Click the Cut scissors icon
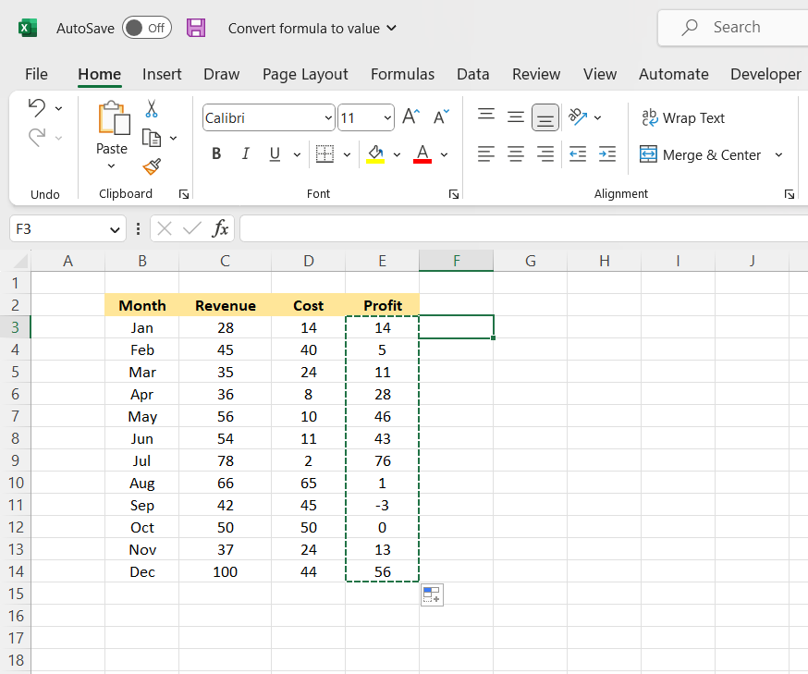Viewport: 808px width, 674px height. [x=152, y=109]
